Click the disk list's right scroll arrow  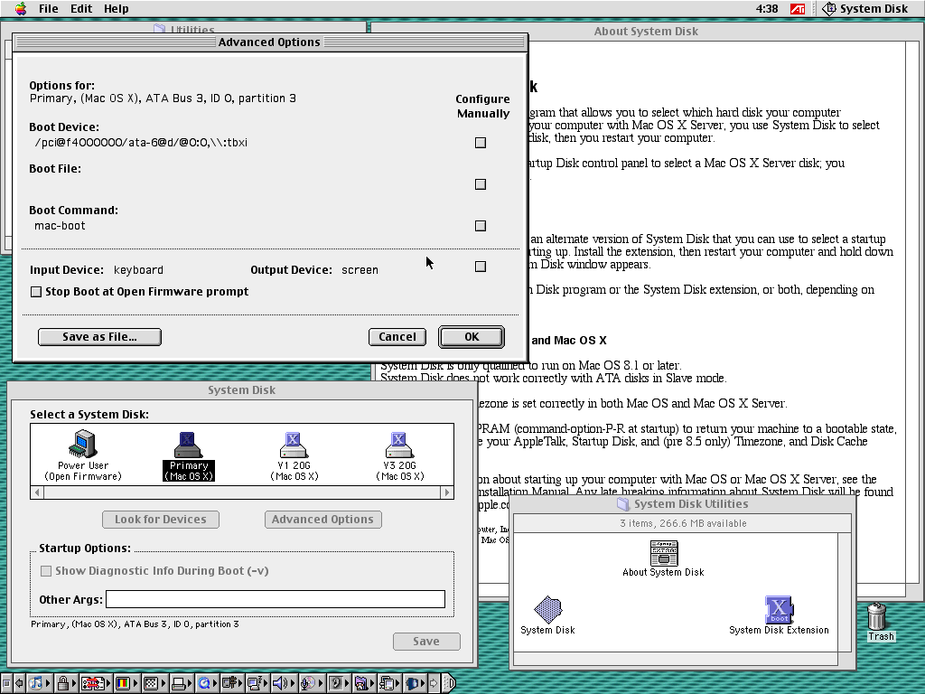click(x=446, y=492)
